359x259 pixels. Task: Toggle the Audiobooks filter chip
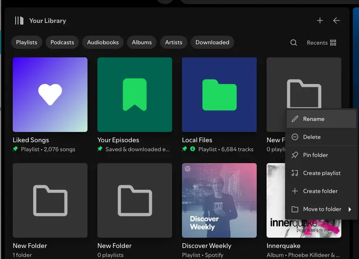102,42
